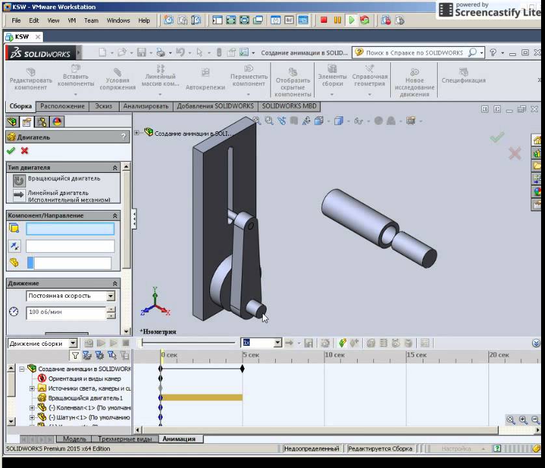This screenshot has height=468, width=545.
Task: Open the VM menu in VMware
Action: point(72,21)
